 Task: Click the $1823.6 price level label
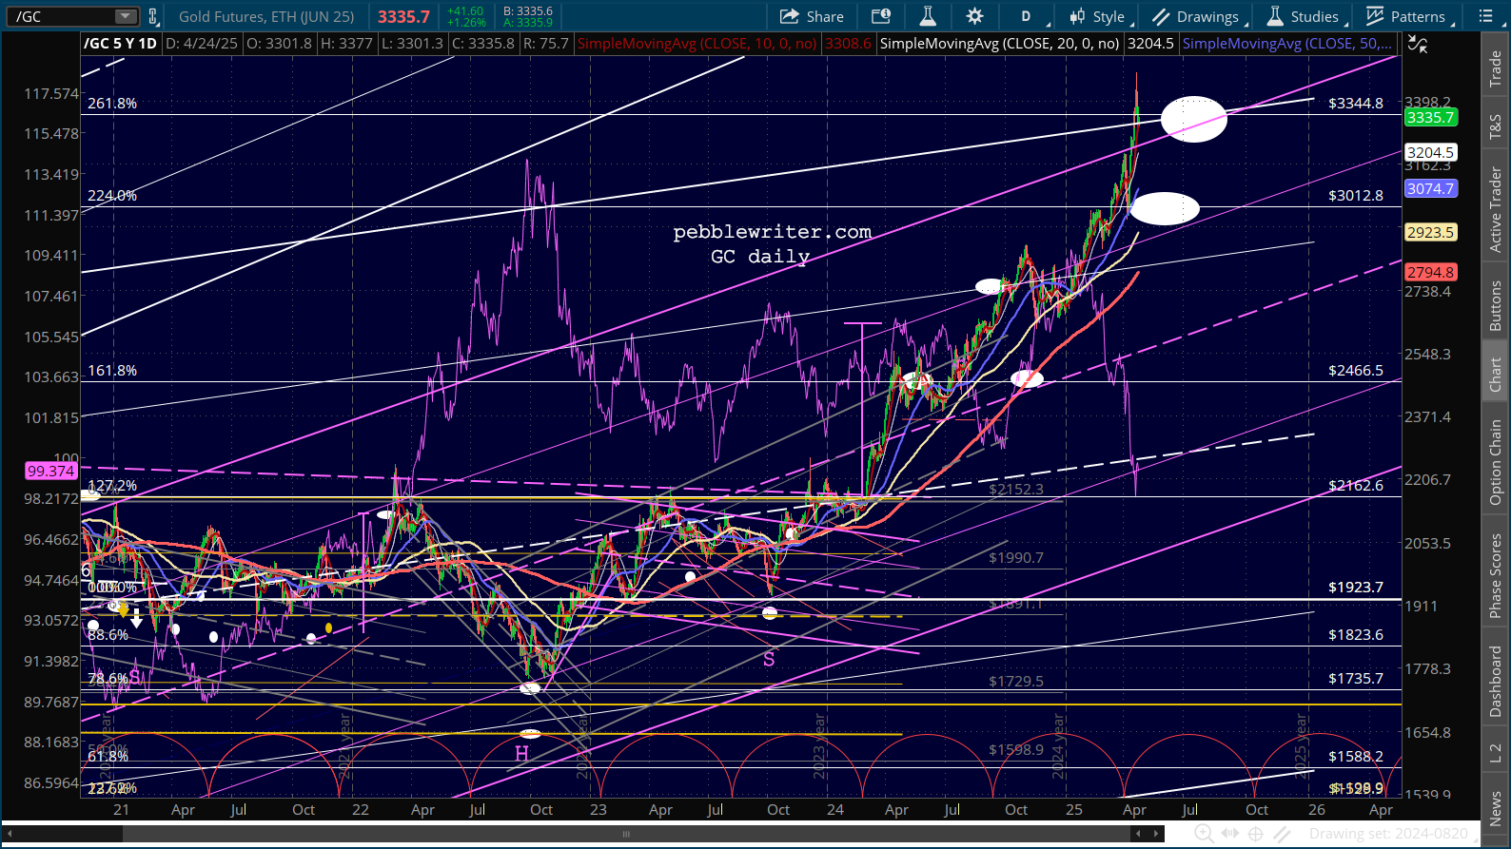(1356, 634)
